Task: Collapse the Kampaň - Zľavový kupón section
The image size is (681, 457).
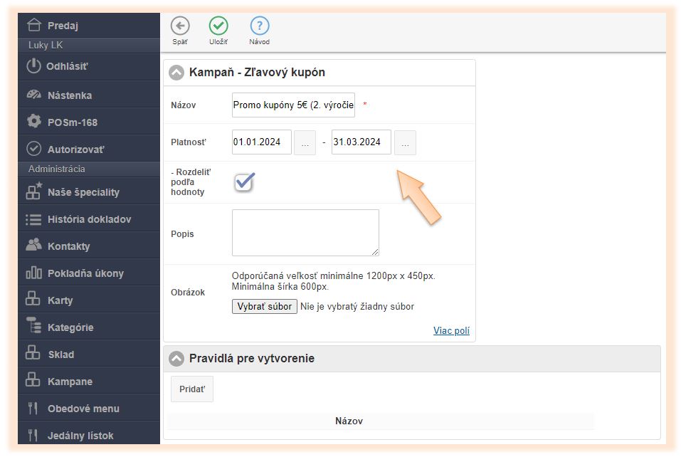Action: 176,73
